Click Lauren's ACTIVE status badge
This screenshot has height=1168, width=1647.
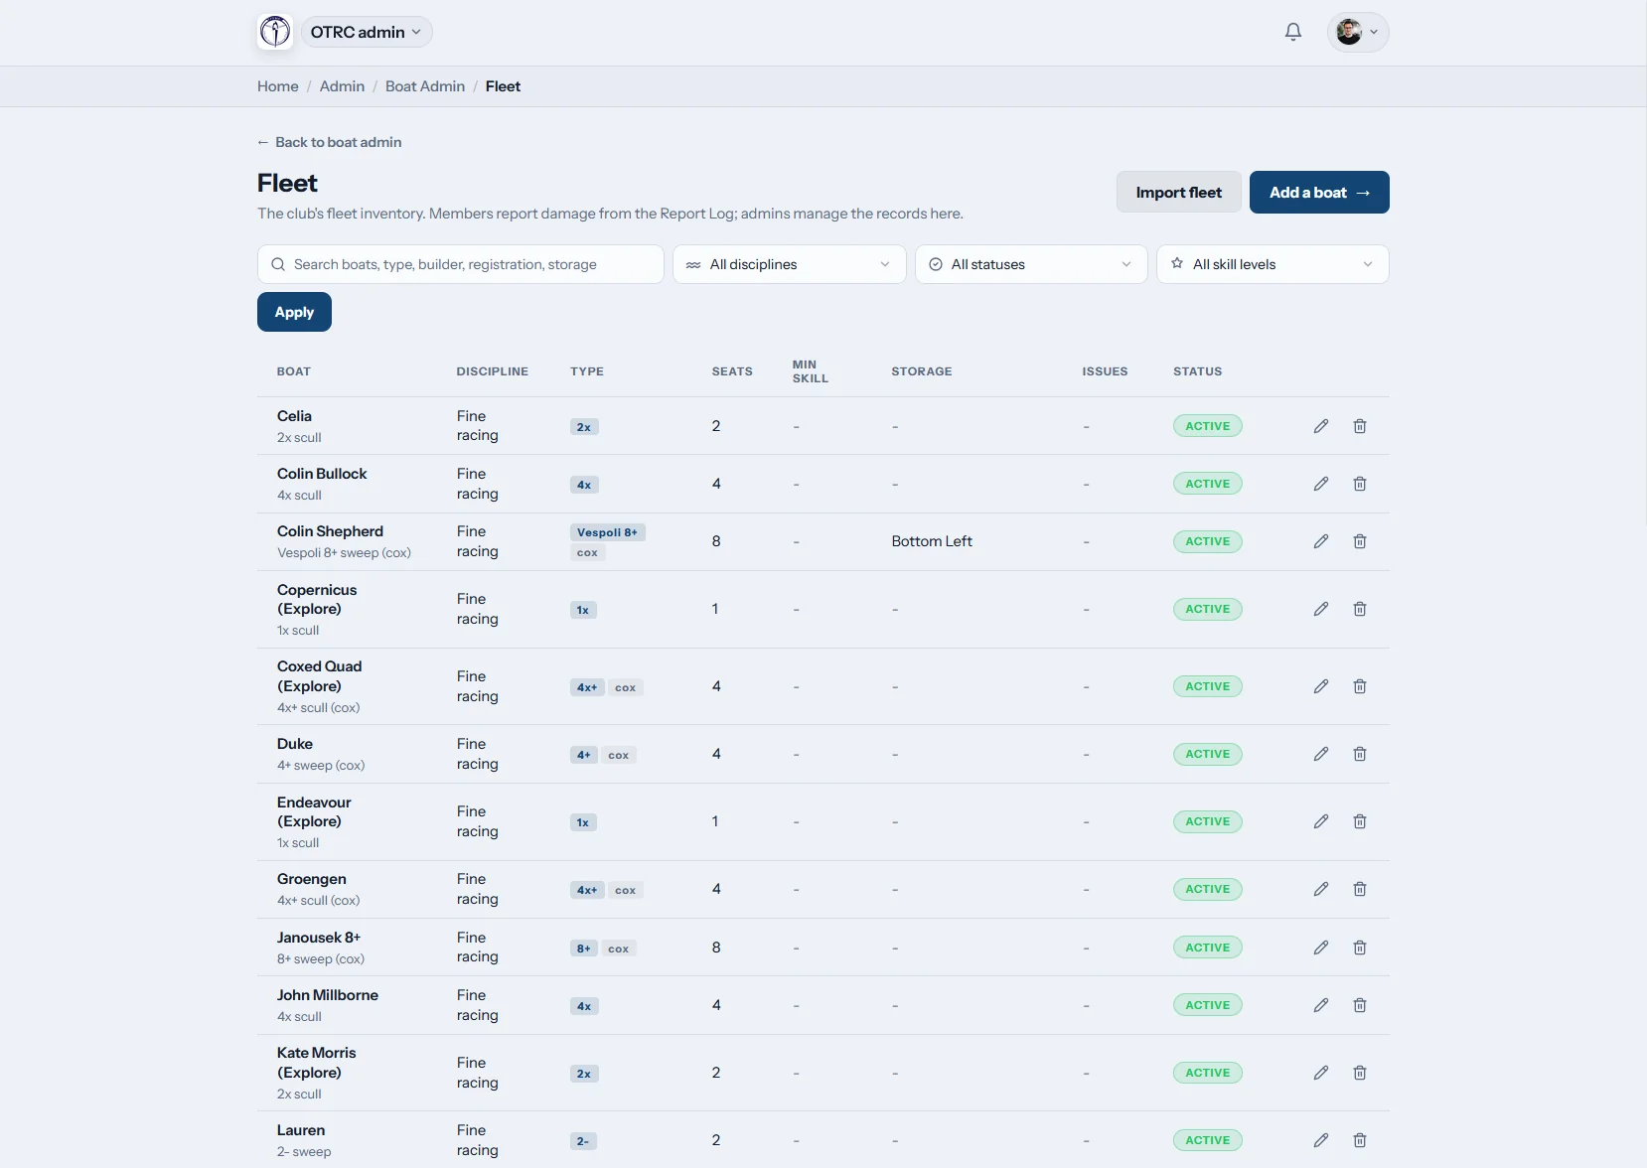[1208, 1140]
